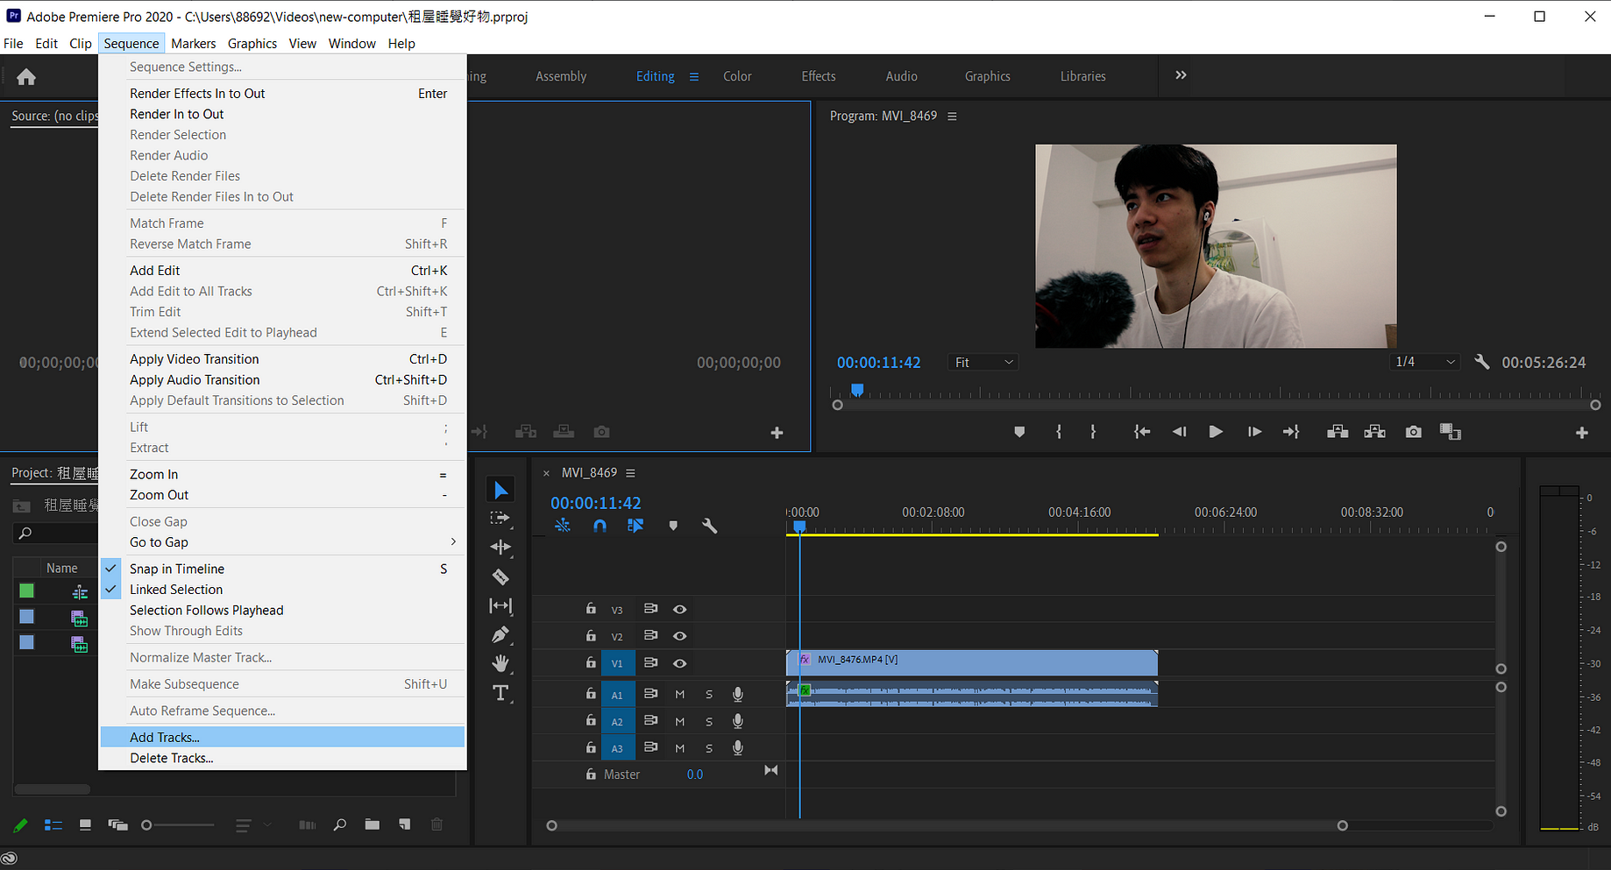Open Program monitor button editor plus
The height and width of the screenshot is (870, 1611).
pyautogui.click(x=1582, y=433)
